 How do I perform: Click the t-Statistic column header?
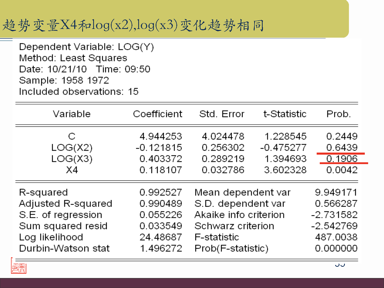(285, 114)
